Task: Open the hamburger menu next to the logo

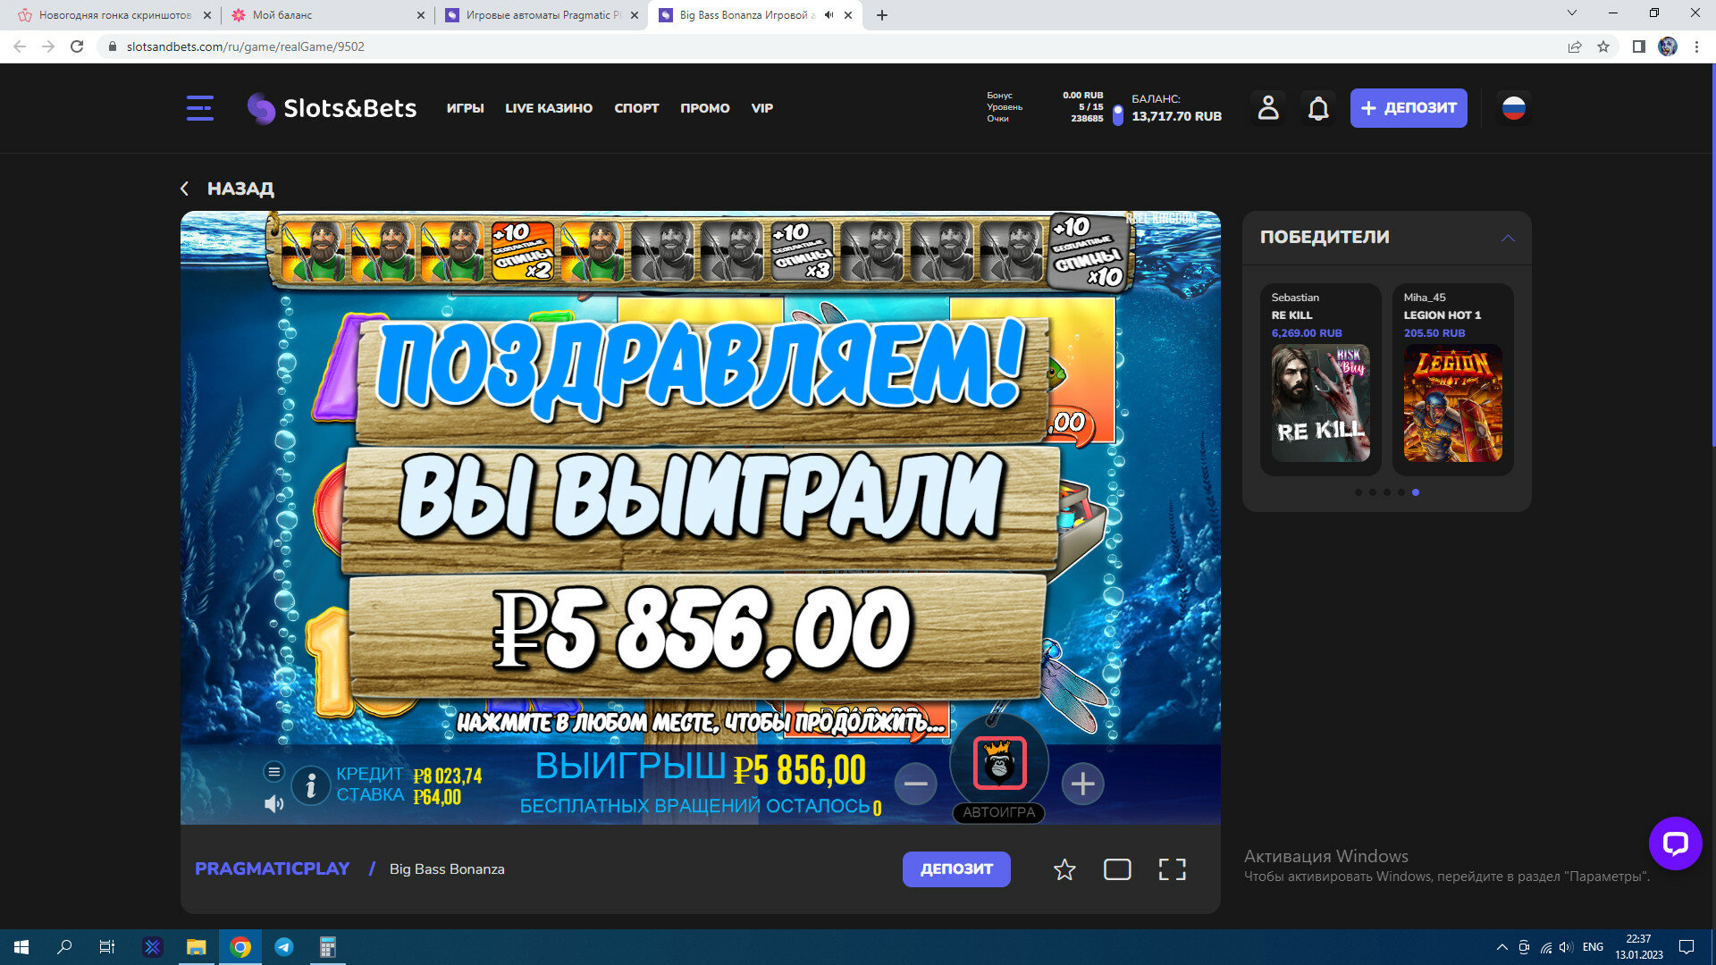Action: pyautogui.click(x=199, y=108)
